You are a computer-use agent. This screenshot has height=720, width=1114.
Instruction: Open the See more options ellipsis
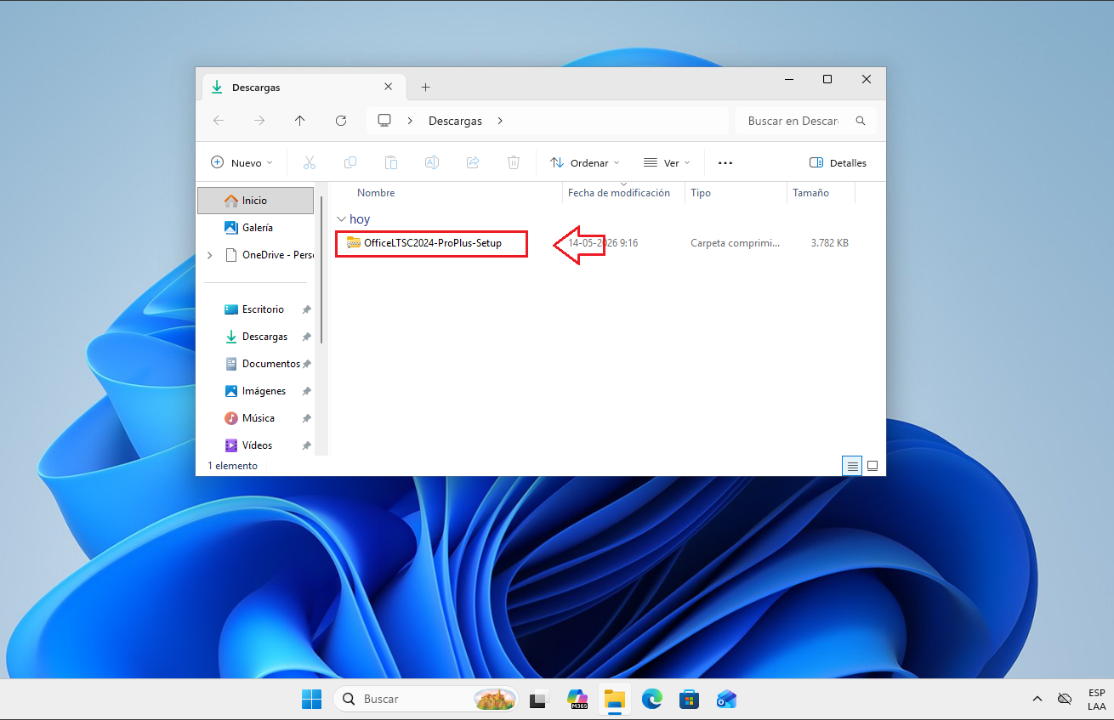[x=725, y=162]
